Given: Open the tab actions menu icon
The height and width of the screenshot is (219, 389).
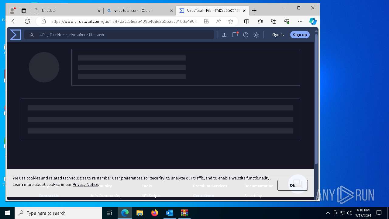Looking at the screenshot, I should point(24,11).
